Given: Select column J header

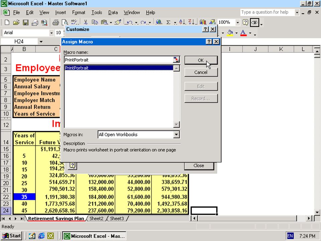Looking at the screenshot, I should 255,49.
